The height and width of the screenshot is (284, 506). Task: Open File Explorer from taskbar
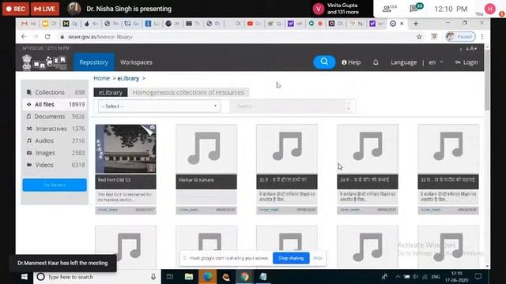point(189,277)
